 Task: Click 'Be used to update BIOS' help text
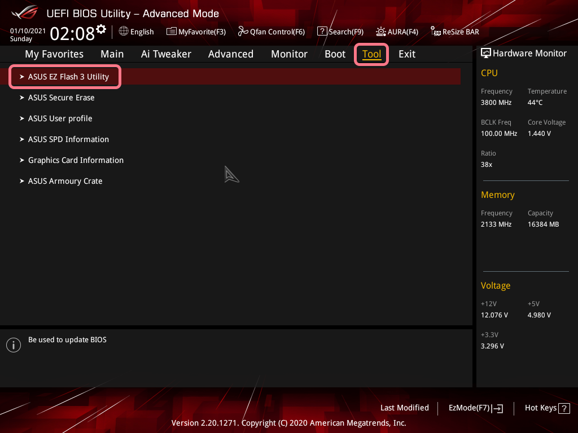click(x=68, y=340)
